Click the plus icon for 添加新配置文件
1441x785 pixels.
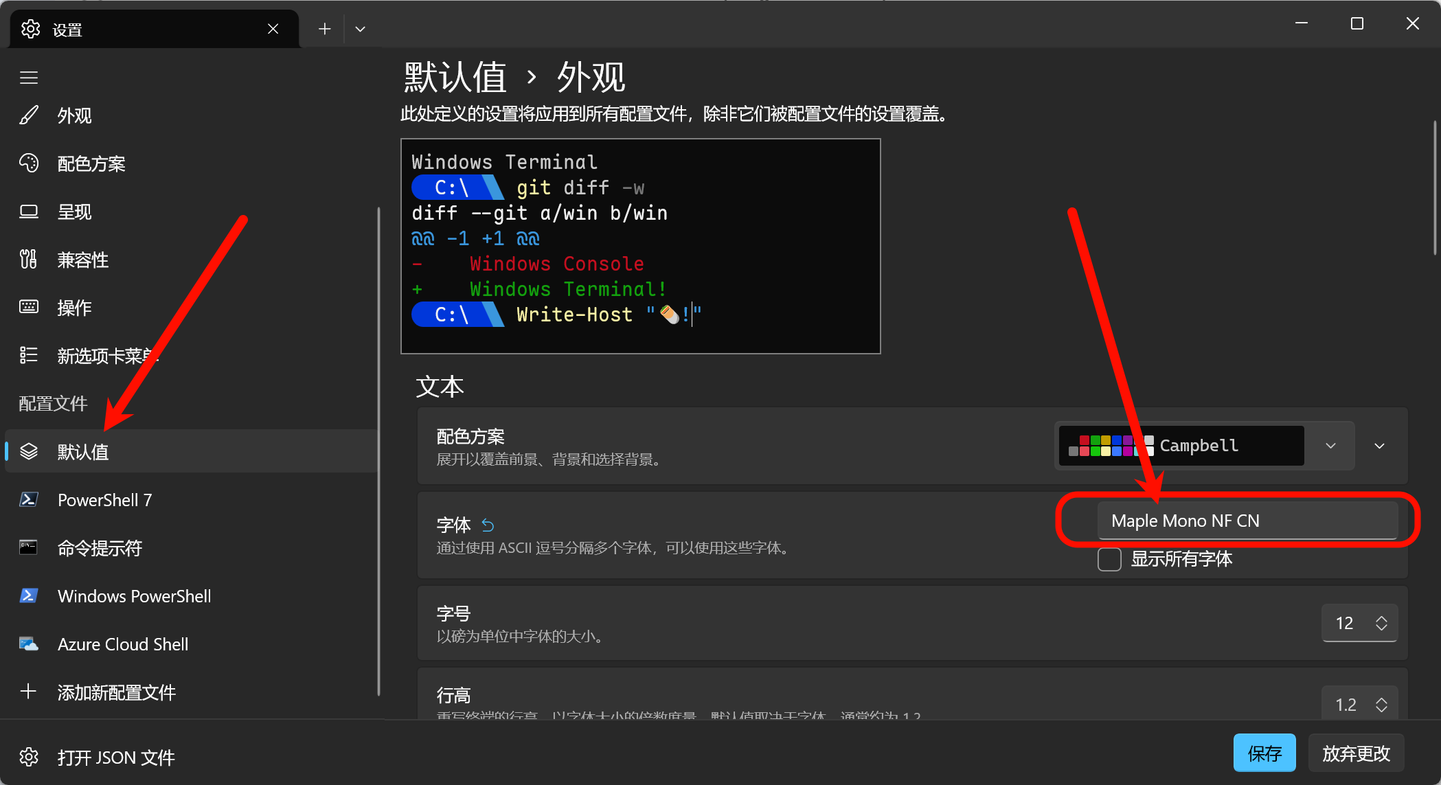point(29,692)
